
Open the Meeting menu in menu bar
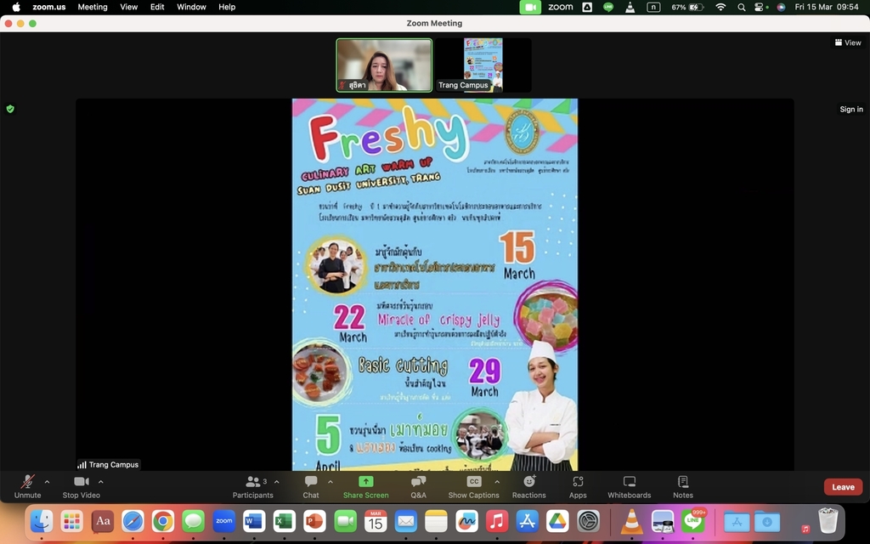(93, 7)
